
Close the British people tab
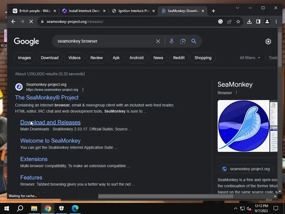pyautogui.click(x=55, y=11)
